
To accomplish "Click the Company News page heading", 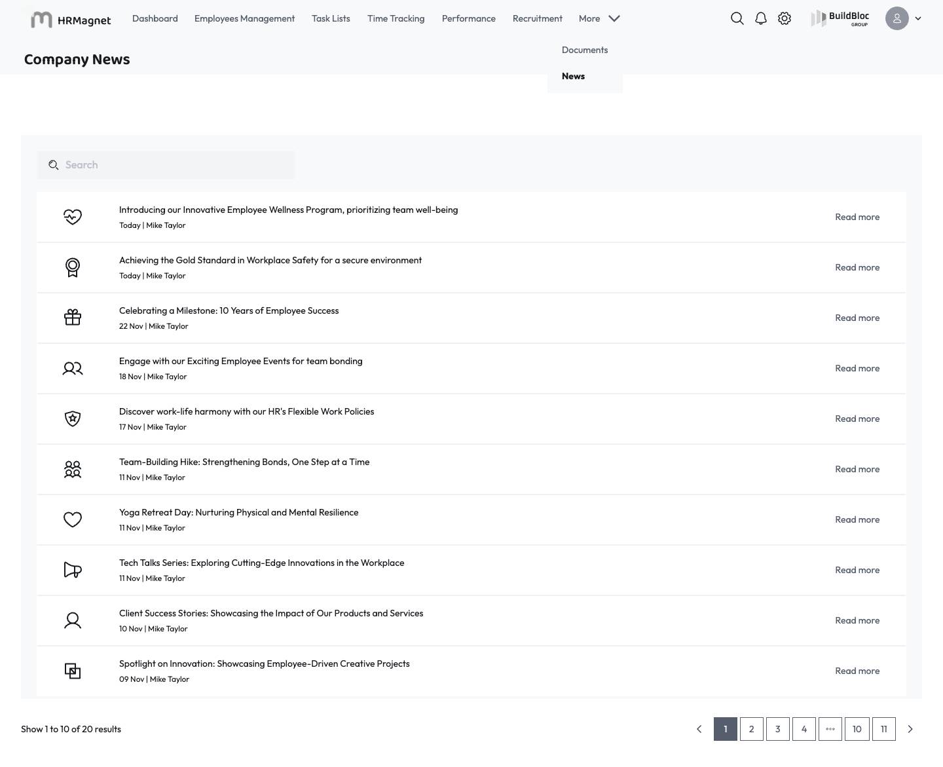I will tap(77, 60).
